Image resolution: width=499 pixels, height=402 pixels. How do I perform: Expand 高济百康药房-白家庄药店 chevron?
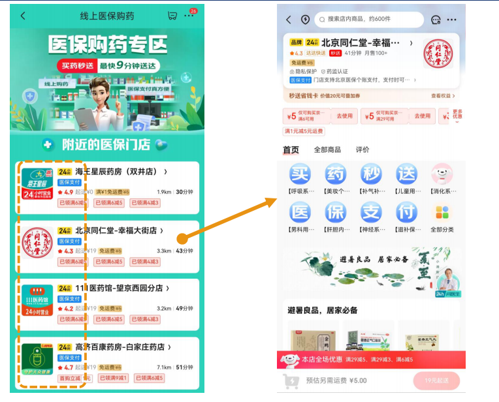[169, 347]
